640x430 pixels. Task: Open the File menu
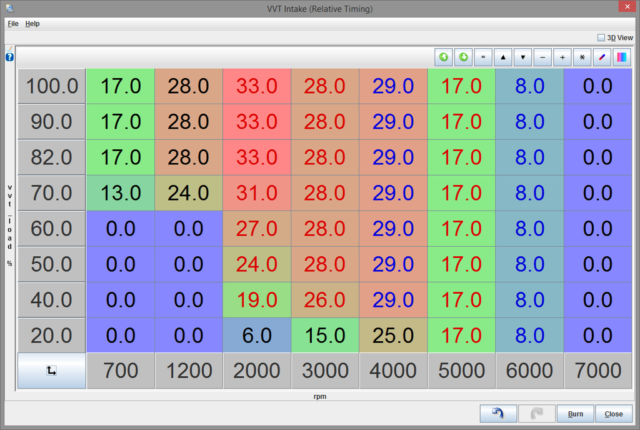coord(13,24)
